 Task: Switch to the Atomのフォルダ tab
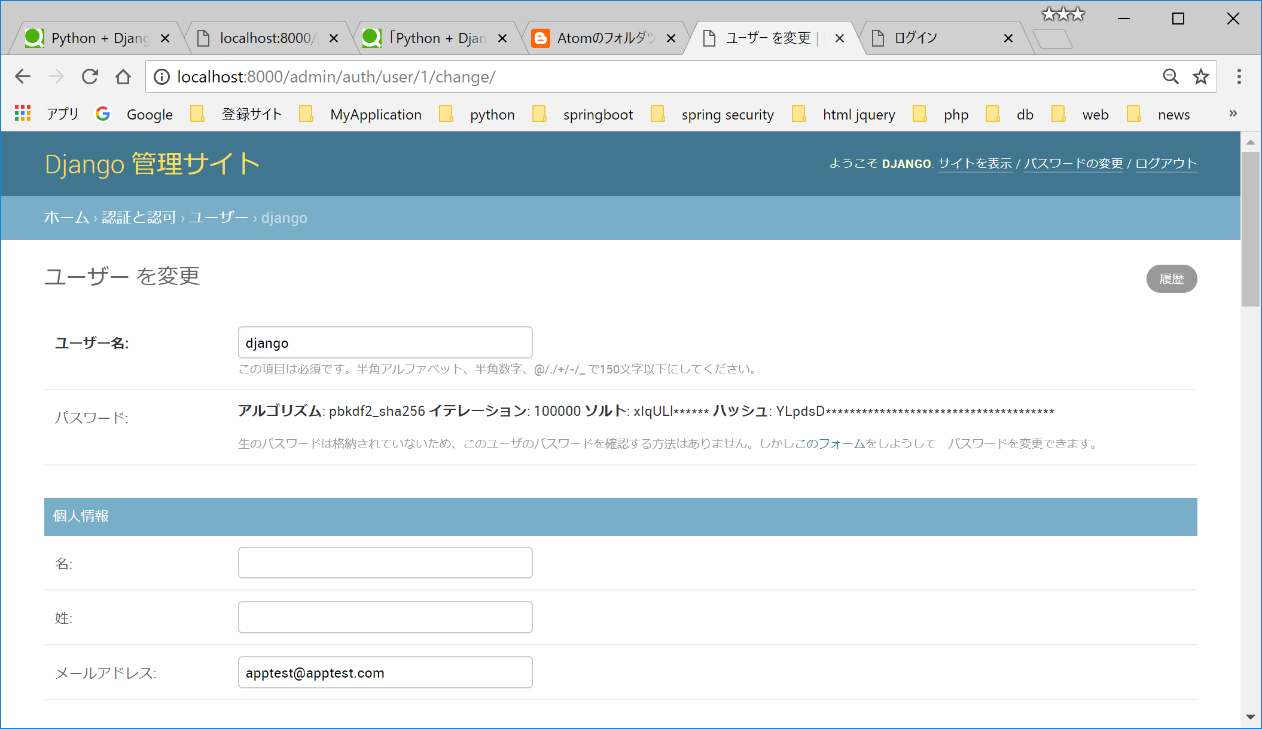[598, 38]
